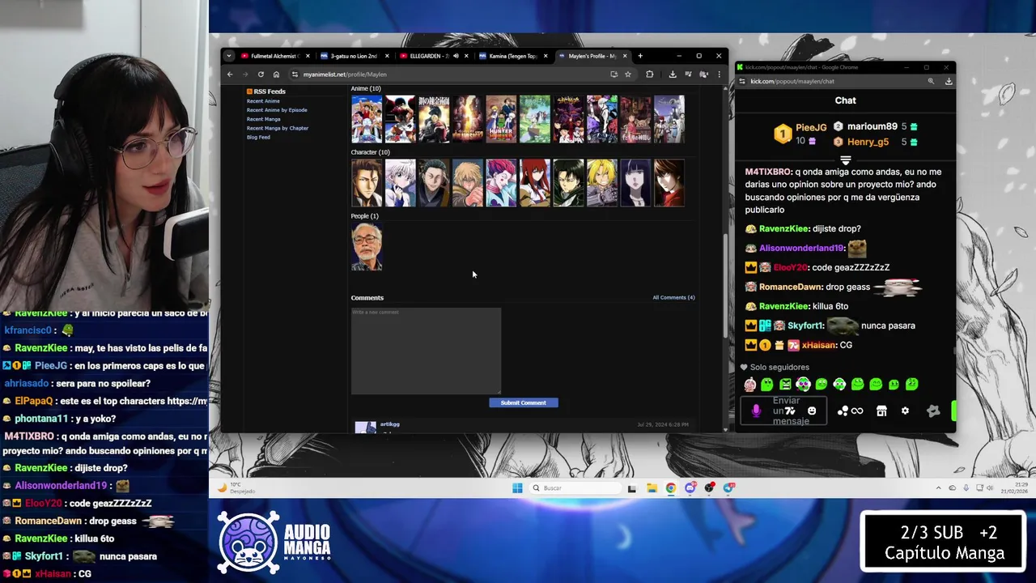Collapse the gift leaderboard handle in chat
This screenshot has height=583, width=1036.
tap(845, 160)
